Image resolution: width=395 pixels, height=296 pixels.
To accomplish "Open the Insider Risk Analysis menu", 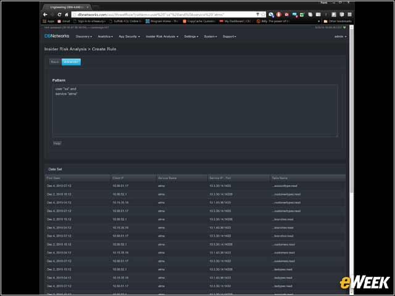I will tap(162, 36).
